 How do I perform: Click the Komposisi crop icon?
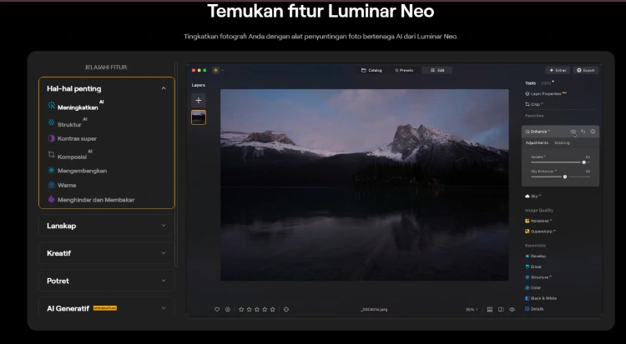52,154
